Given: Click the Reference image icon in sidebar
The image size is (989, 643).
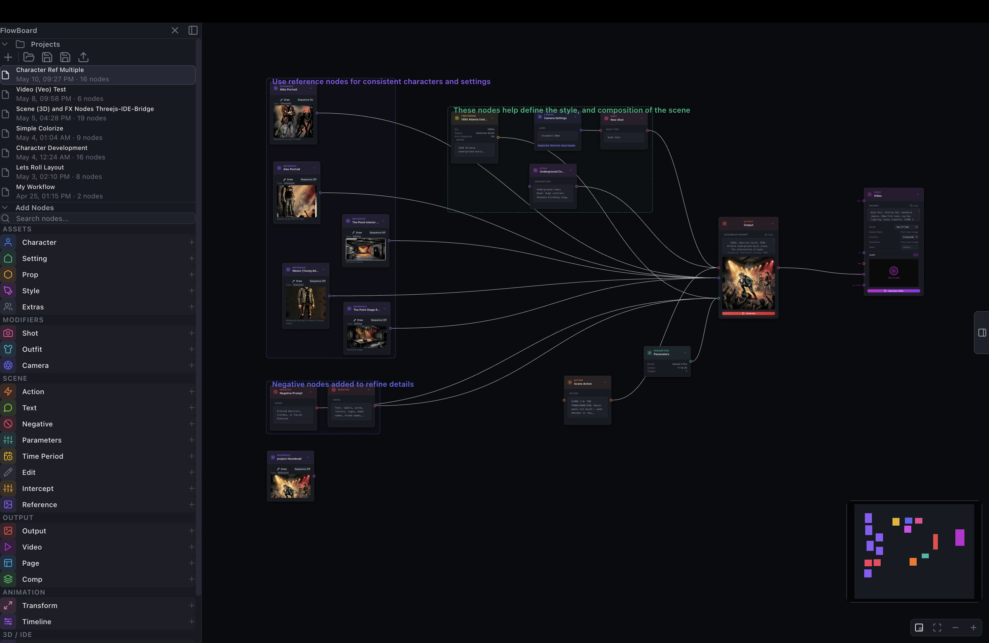Looking at the screenshot, I should pyautogui.click(x=8, y=505).
